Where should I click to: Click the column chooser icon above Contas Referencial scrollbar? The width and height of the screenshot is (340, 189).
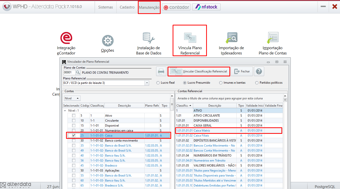click(x=285, y=100)
